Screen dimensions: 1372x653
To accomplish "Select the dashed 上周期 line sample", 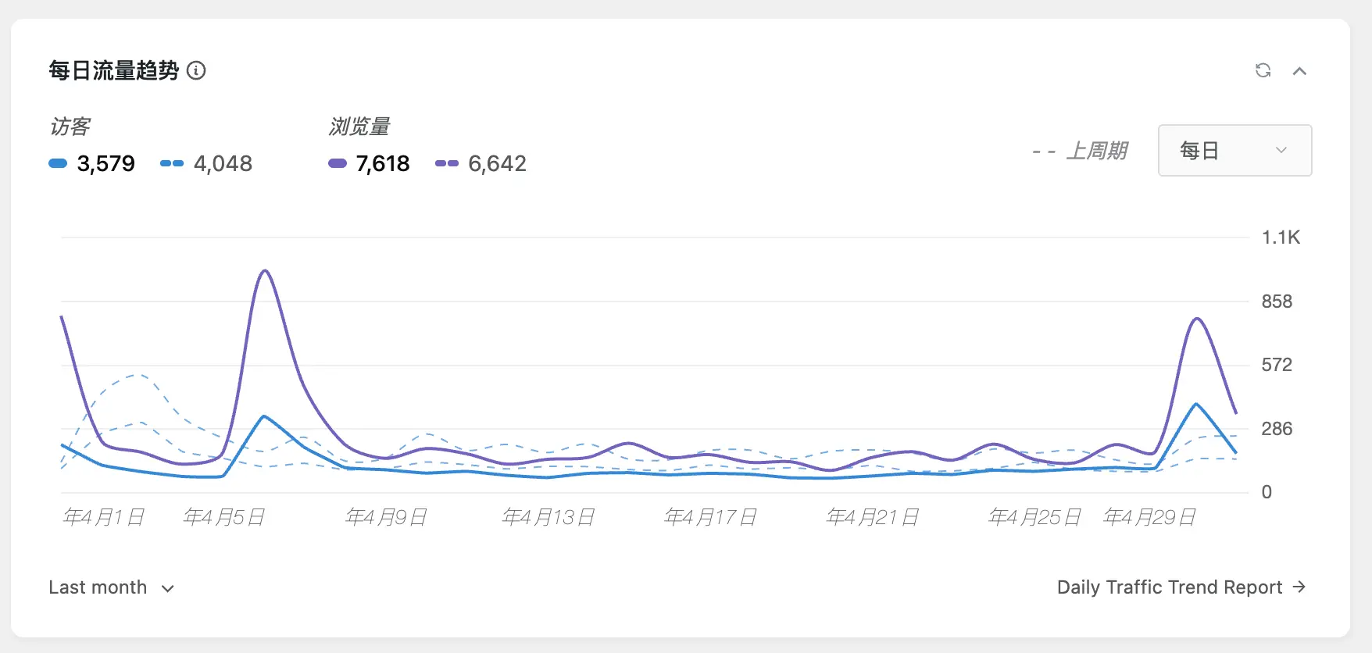I will pyautogui.click(x=1045, y=151).
